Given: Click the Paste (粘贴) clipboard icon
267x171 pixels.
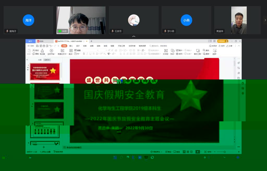Looking at the screenshot, I should [x=29, y=50].
